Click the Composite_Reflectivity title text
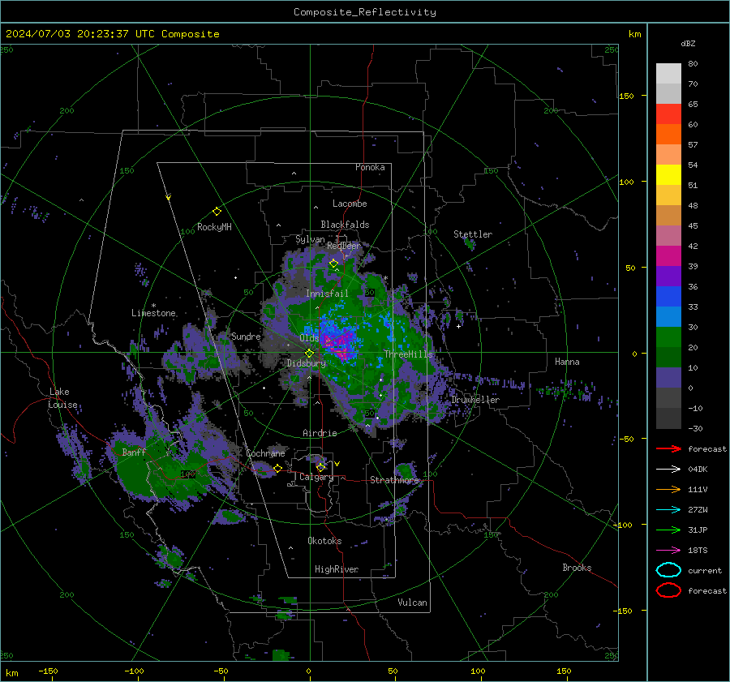Screen dimensions: 730x682 tap(365, 12)
